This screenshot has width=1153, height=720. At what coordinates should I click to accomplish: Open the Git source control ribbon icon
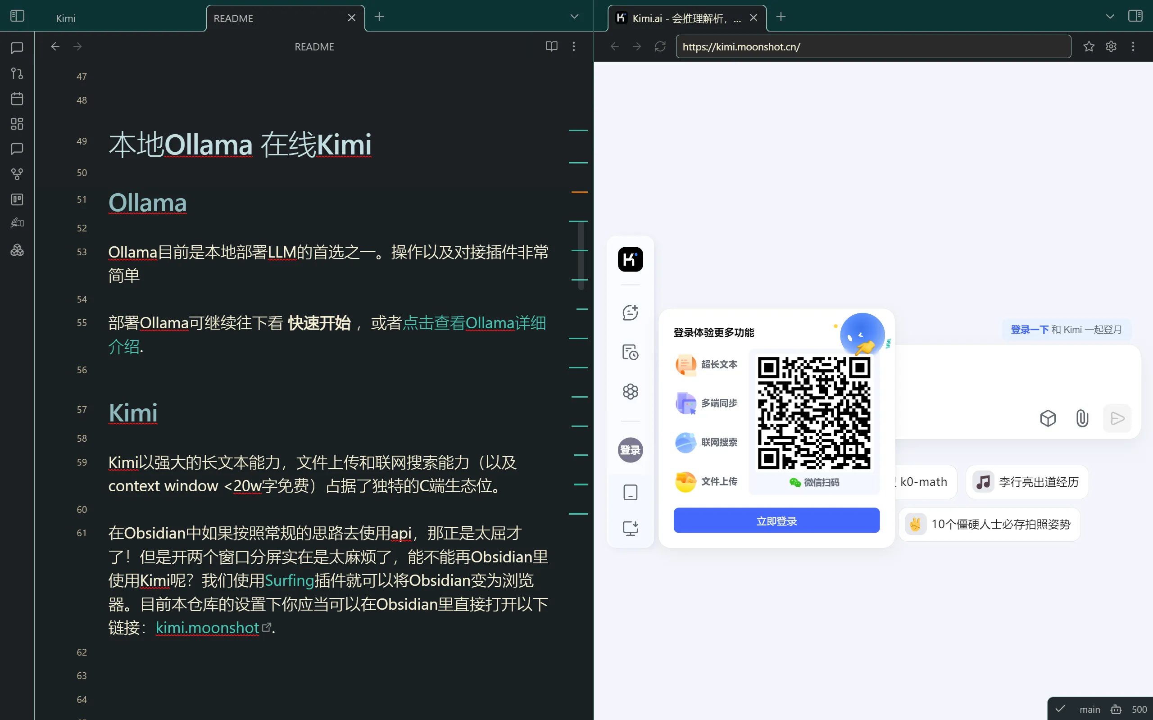17,73
